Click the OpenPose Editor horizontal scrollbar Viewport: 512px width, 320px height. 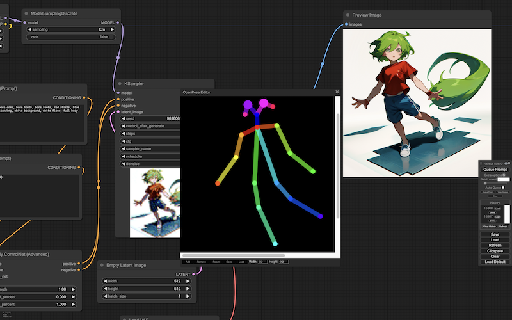[x=233, y=255]
